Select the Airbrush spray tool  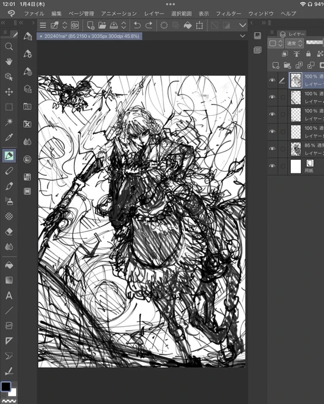[9, 201]
